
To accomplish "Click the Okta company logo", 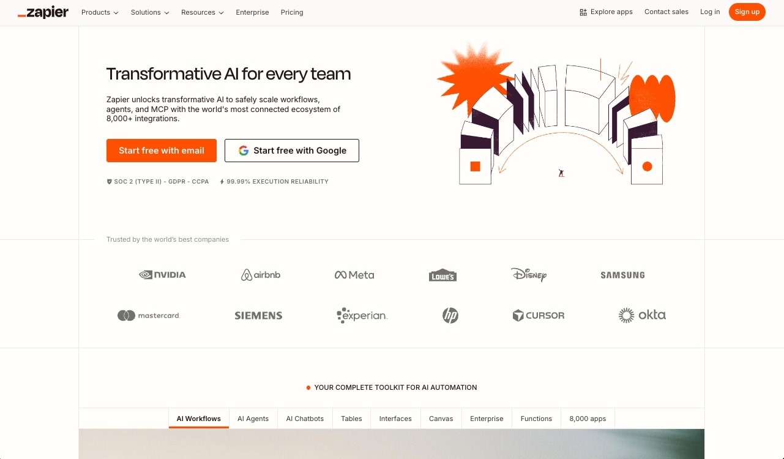I will (x=642, y=315).
